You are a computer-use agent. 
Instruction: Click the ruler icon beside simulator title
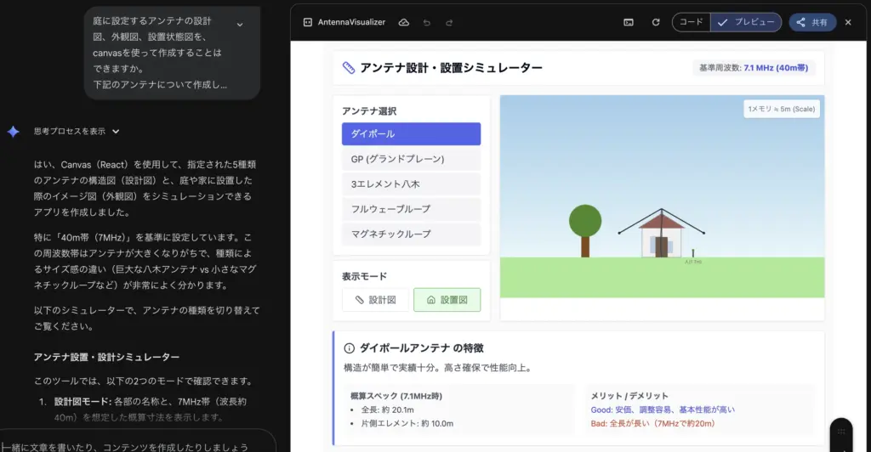tap(349, 68)
